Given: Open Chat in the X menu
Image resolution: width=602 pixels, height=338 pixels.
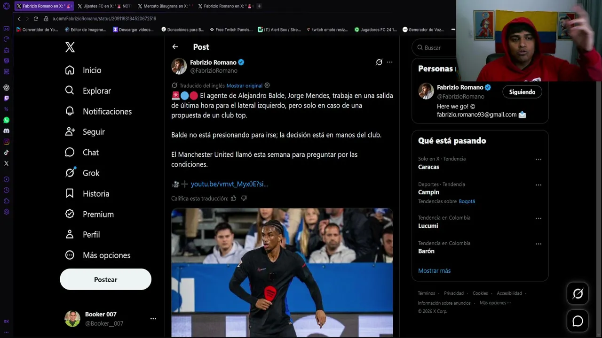Looking at the screenshot, I should tap(82, 153).
